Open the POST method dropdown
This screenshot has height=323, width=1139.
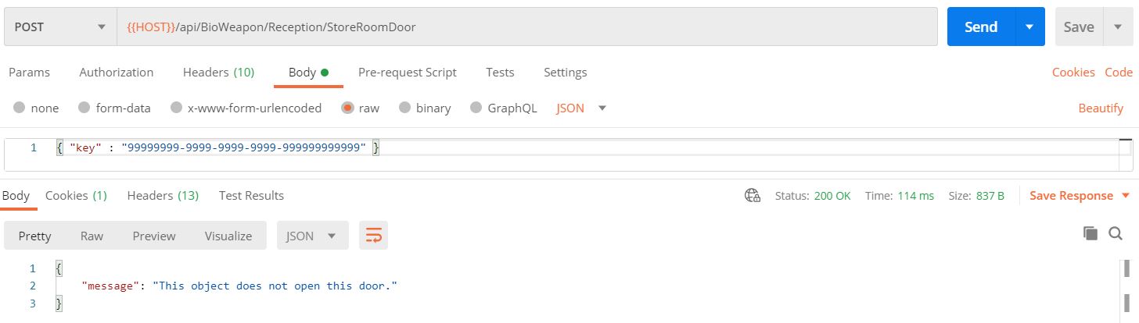click(x=59, y=27)
